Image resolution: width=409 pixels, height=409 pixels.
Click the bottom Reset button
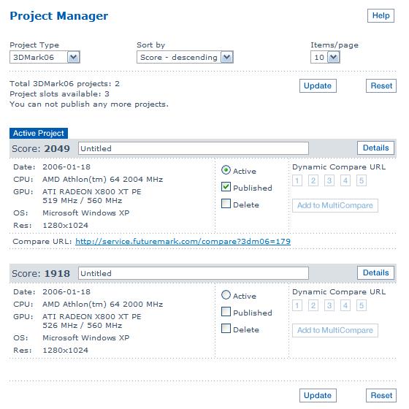[x=381, y=395]
